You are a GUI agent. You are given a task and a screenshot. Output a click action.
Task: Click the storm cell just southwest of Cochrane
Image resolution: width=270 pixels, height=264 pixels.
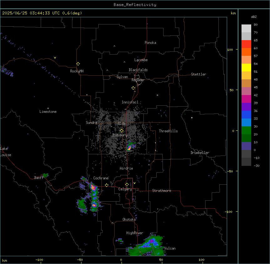click(93, 187)
